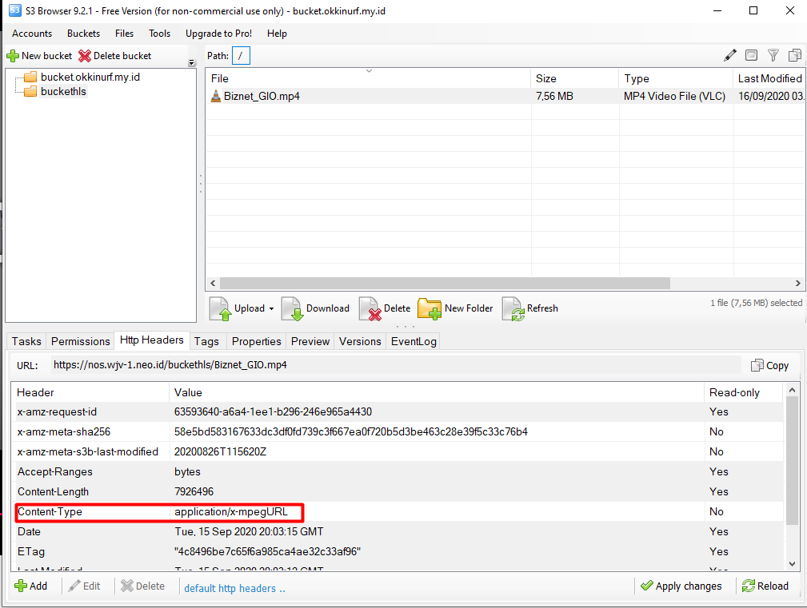The image size is (807, 608).
Task: Click the Delete bucket red X icon
Action: 85,56
